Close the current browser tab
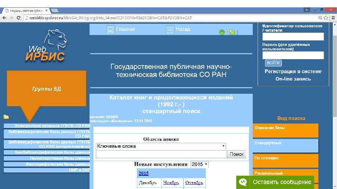Screen dimensions: 337x189 [x=47, y=10]
